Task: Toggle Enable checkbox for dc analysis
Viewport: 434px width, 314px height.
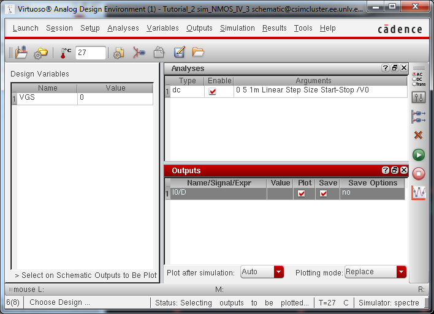Action: tap(212, 91)
